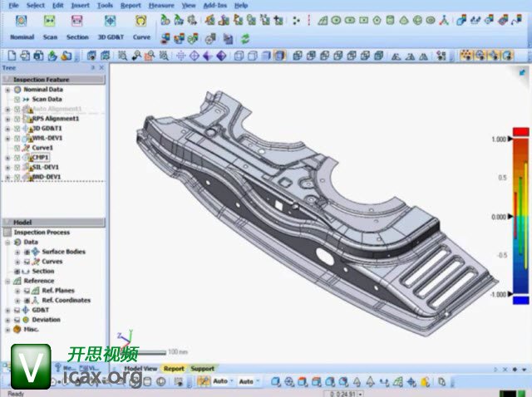
Task: Create a rectangle feature
Action: pos(363,21)
